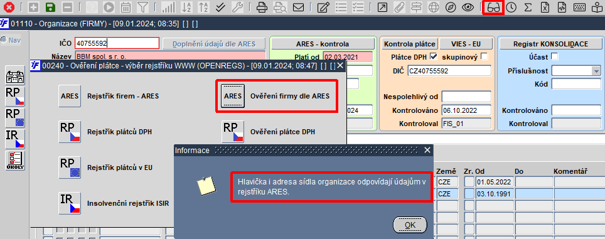Click the arrow-in-box open link icon
The height and width of the screenshot is (239, 605).
(382, 7)
